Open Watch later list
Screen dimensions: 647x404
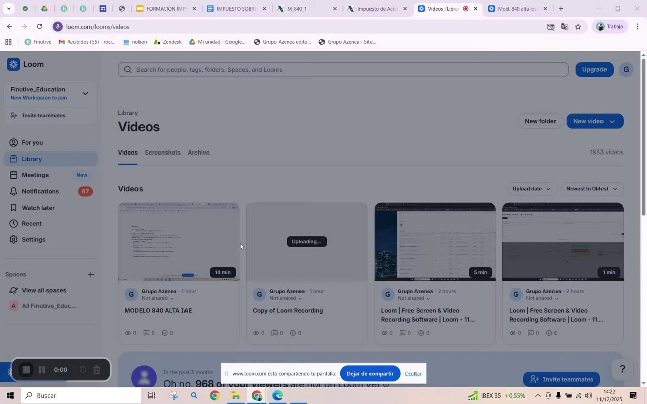(38, 208)
